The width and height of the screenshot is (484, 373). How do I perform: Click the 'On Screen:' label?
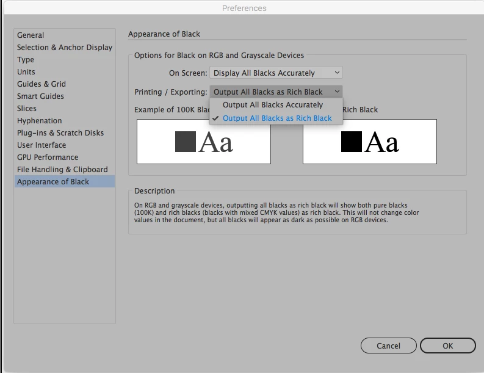tap(188, 73)
